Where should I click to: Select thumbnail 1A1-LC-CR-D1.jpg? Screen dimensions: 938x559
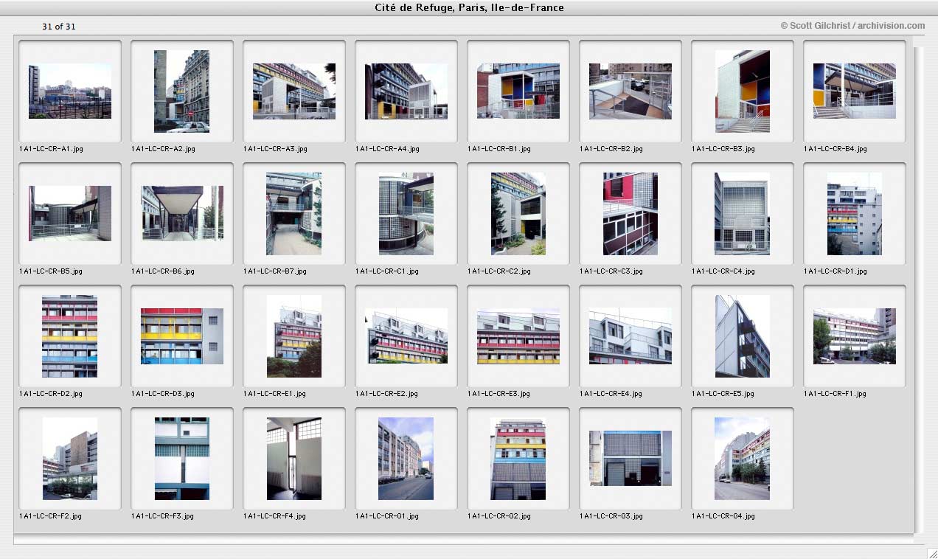tap(855, 214)
